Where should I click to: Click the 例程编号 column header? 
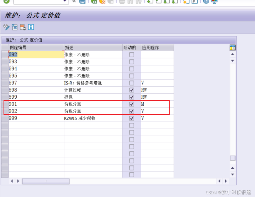[36, 48]
